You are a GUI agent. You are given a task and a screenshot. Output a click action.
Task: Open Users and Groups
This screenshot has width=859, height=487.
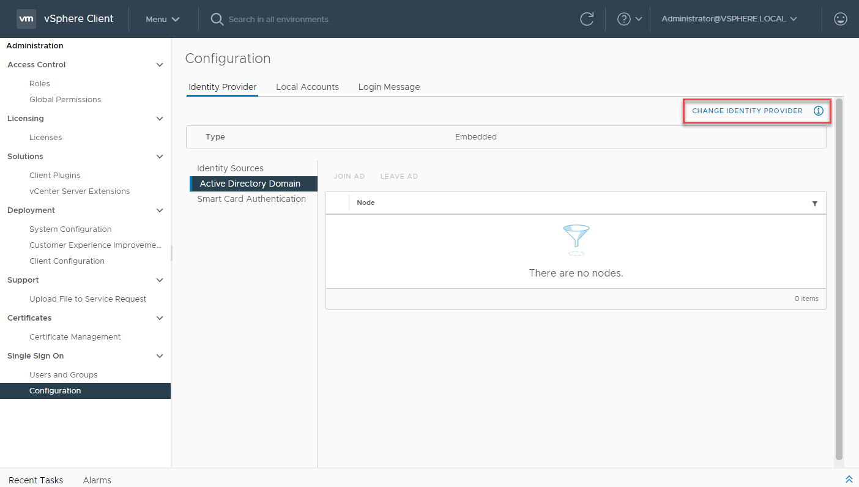[x=63, y=375]
